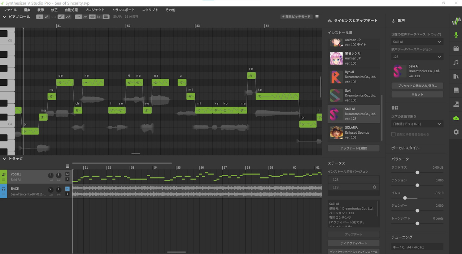Click the Synthesizer V logo sidebar icon
The width and height of the screenshot is (462, 254).
(x=456, y=21)
